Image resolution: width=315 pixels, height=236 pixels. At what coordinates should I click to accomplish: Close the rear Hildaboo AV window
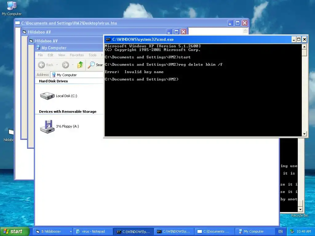pos(184,32)
